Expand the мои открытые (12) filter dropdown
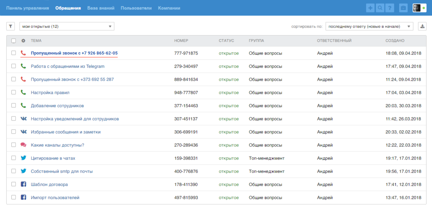 click(x=67, y=26)
